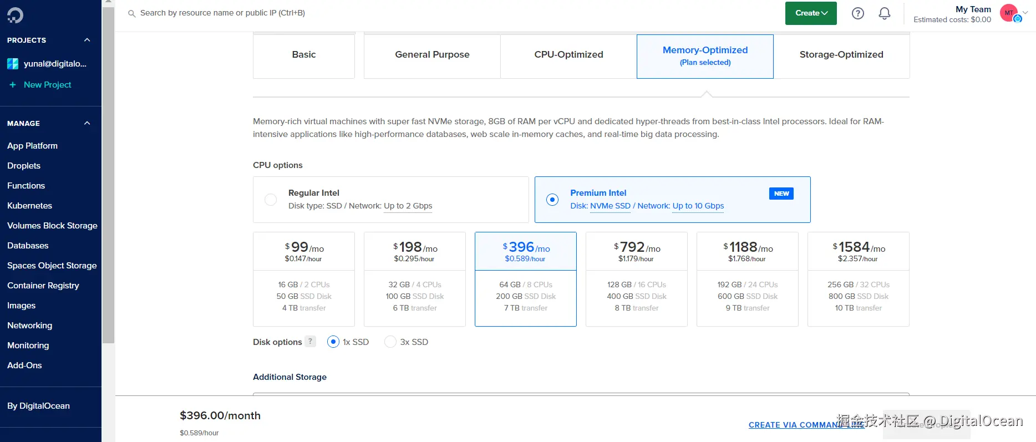
Task: Click the New Project link
Action: point(48,85)
